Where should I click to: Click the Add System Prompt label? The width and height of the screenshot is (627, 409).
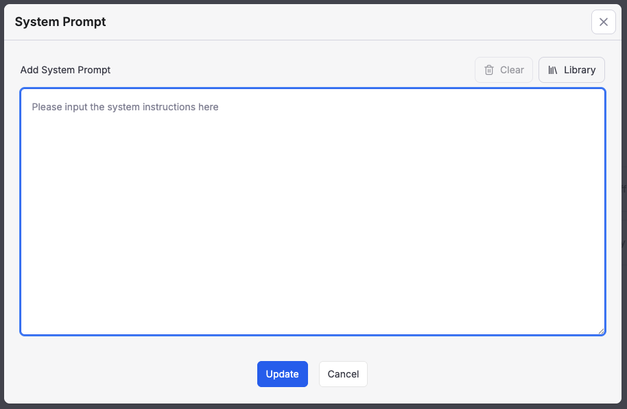[x=65, y=69]
